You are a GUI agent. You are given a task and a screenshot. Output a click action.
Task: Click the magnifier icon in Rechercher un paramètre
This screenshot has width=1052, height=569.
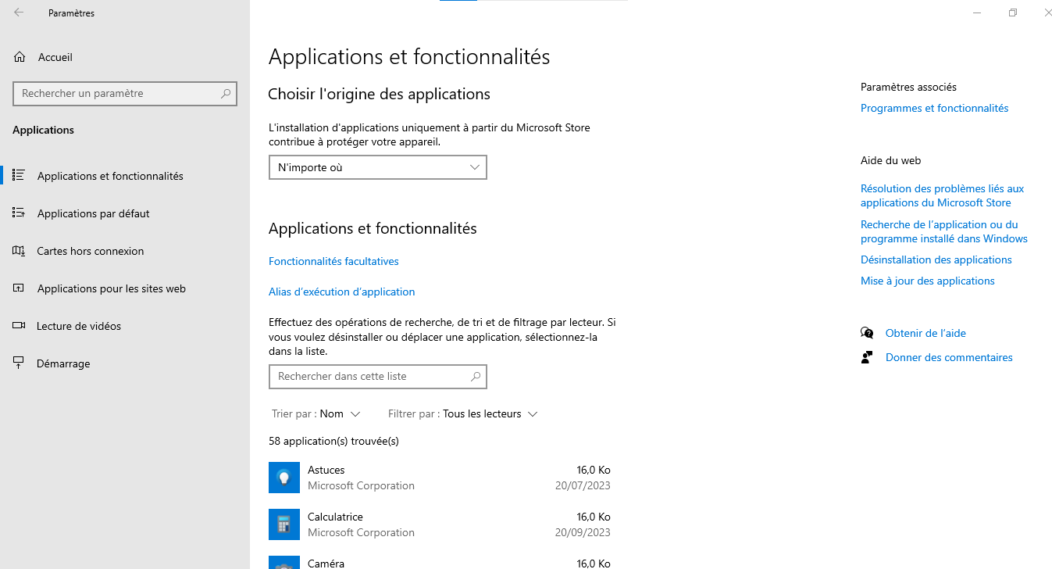click(226, 94)
